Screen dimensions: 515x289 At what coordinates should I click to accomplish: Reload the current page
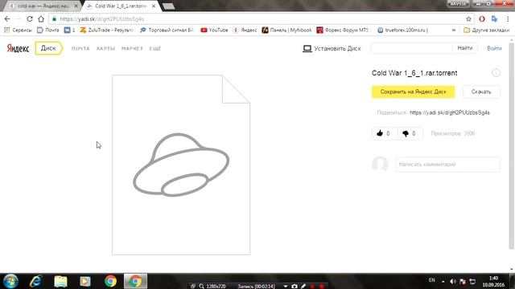[30, 19]
